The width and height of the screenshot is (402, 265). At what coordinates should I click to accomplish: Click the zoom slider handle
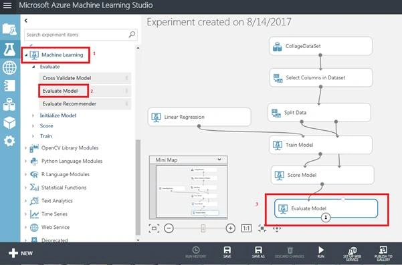click(203, 228)
